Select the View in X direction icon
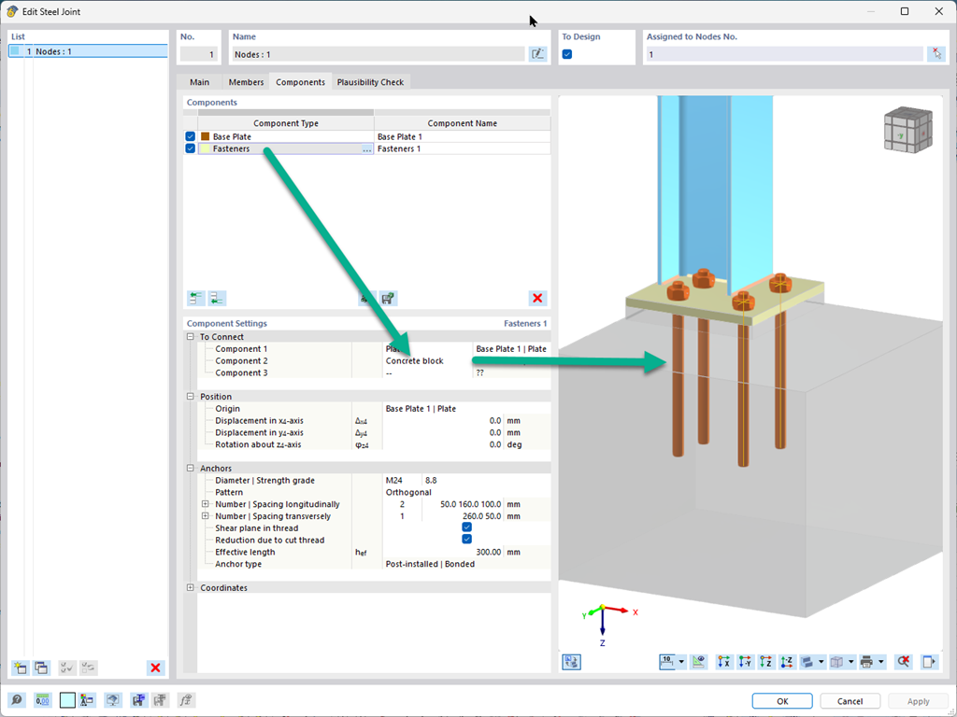This screenshot has height=717, width=957. 725,662
